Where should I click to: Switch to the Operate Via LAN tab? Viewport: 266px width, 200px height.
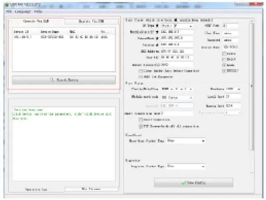click(36, 21)
